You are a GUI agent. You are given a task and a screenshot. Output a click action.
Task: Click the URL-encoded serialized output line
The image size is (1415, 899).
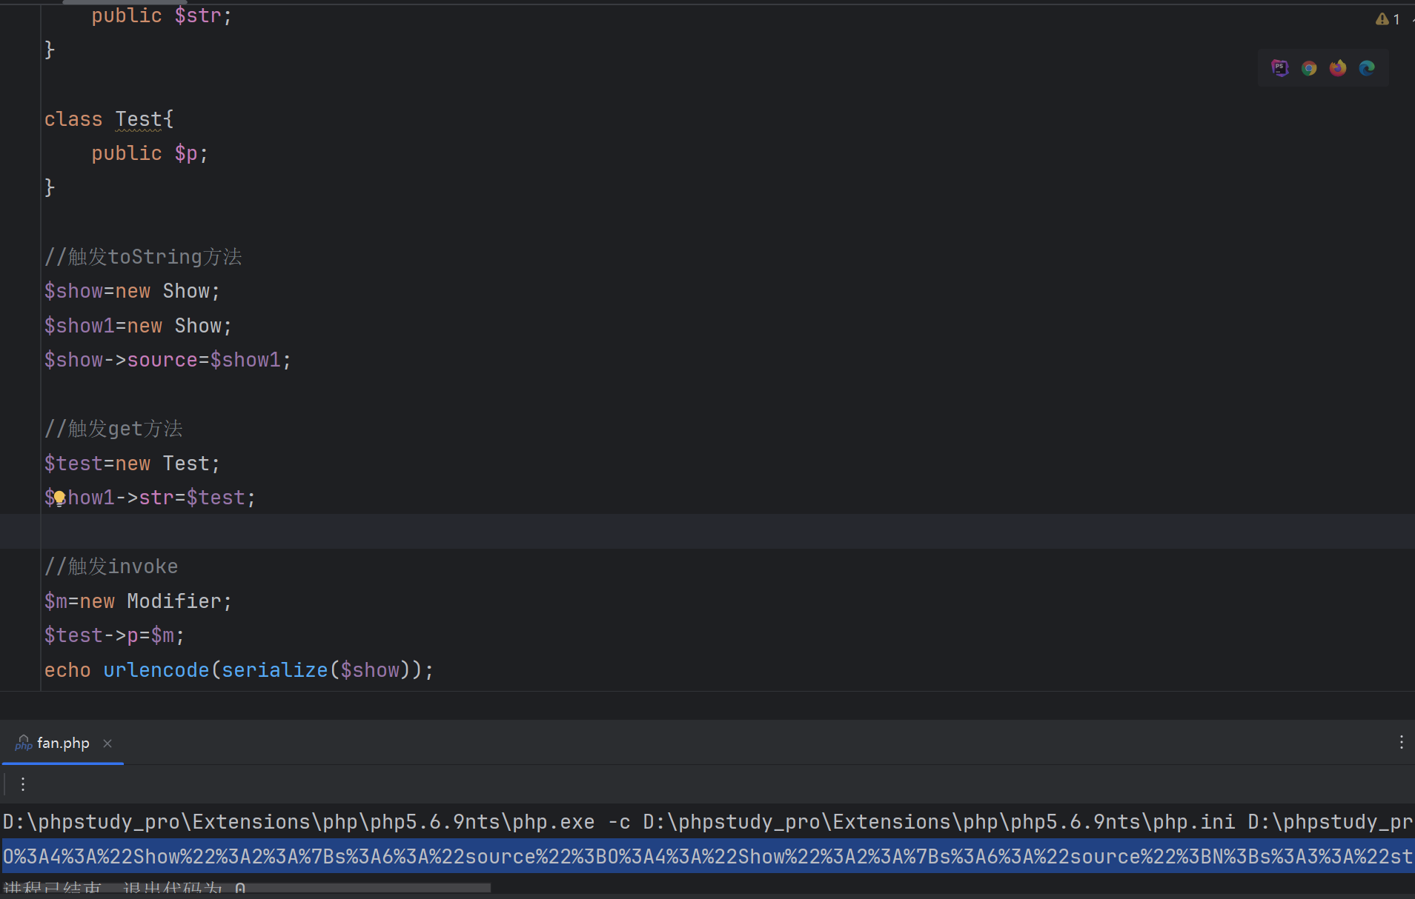point(707,856)
